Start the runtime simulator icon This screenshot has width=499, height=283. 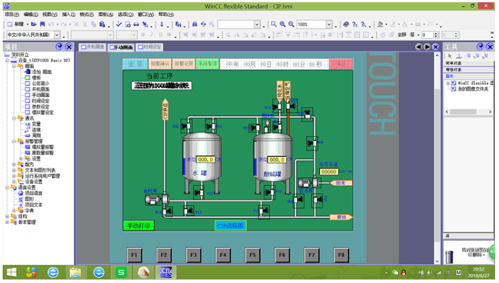[145, 24]
